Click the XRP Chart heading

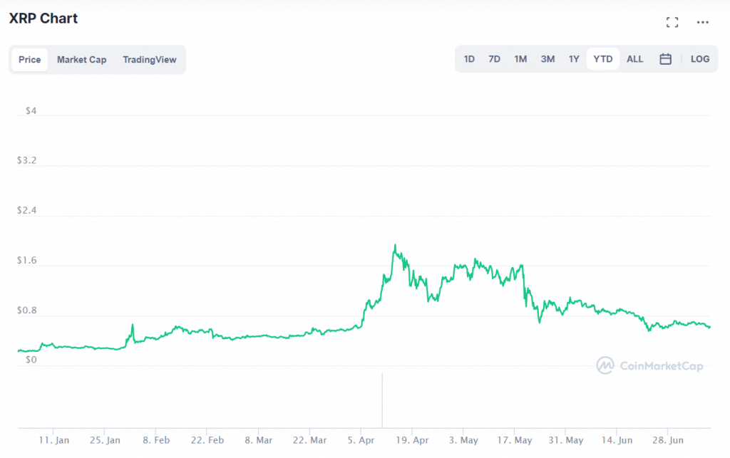43,19
